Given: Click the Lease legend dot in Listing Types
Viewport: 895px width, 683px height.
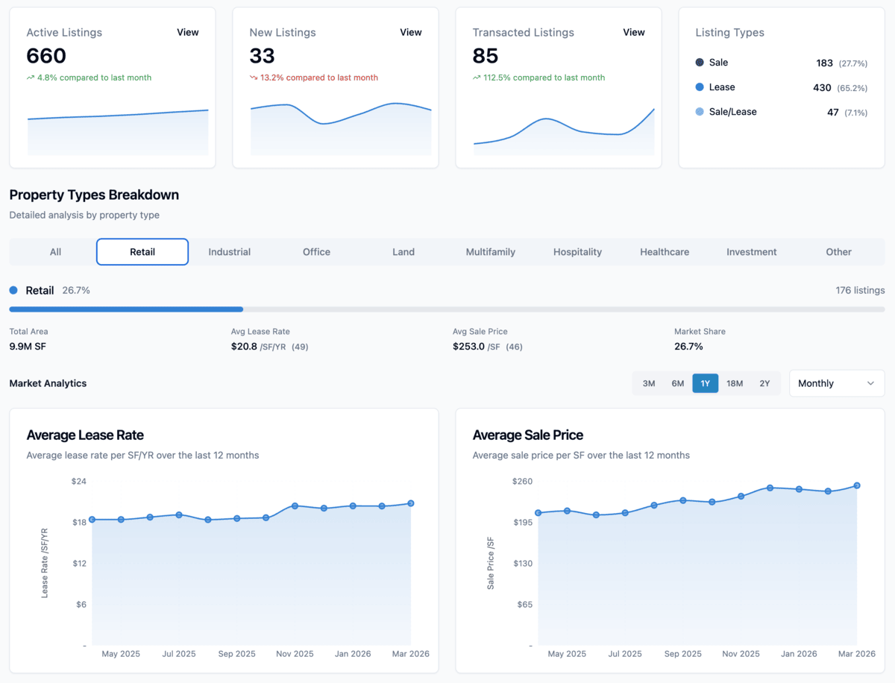Looking at the screenshot, I should coord(699,87).
